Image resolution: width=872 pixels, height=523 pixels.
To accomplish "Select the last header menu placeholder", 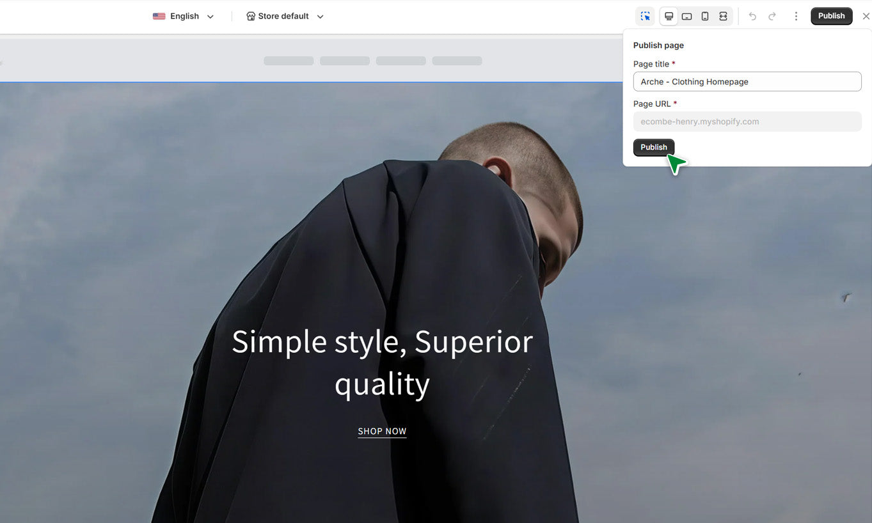I will click(x=457, y=61).
